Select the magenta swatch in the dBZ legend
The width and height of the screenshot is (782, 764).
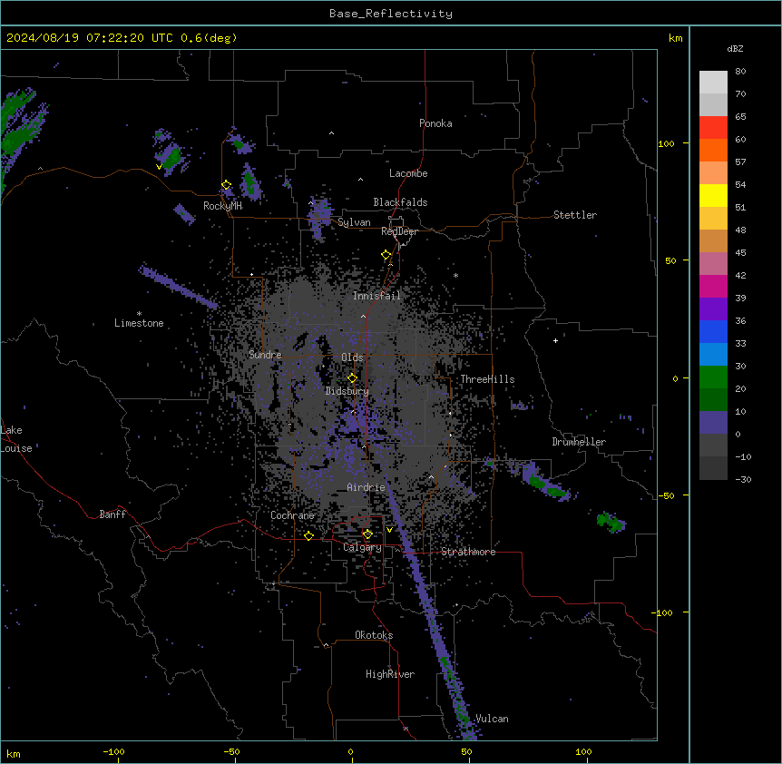tap(713, 286)
